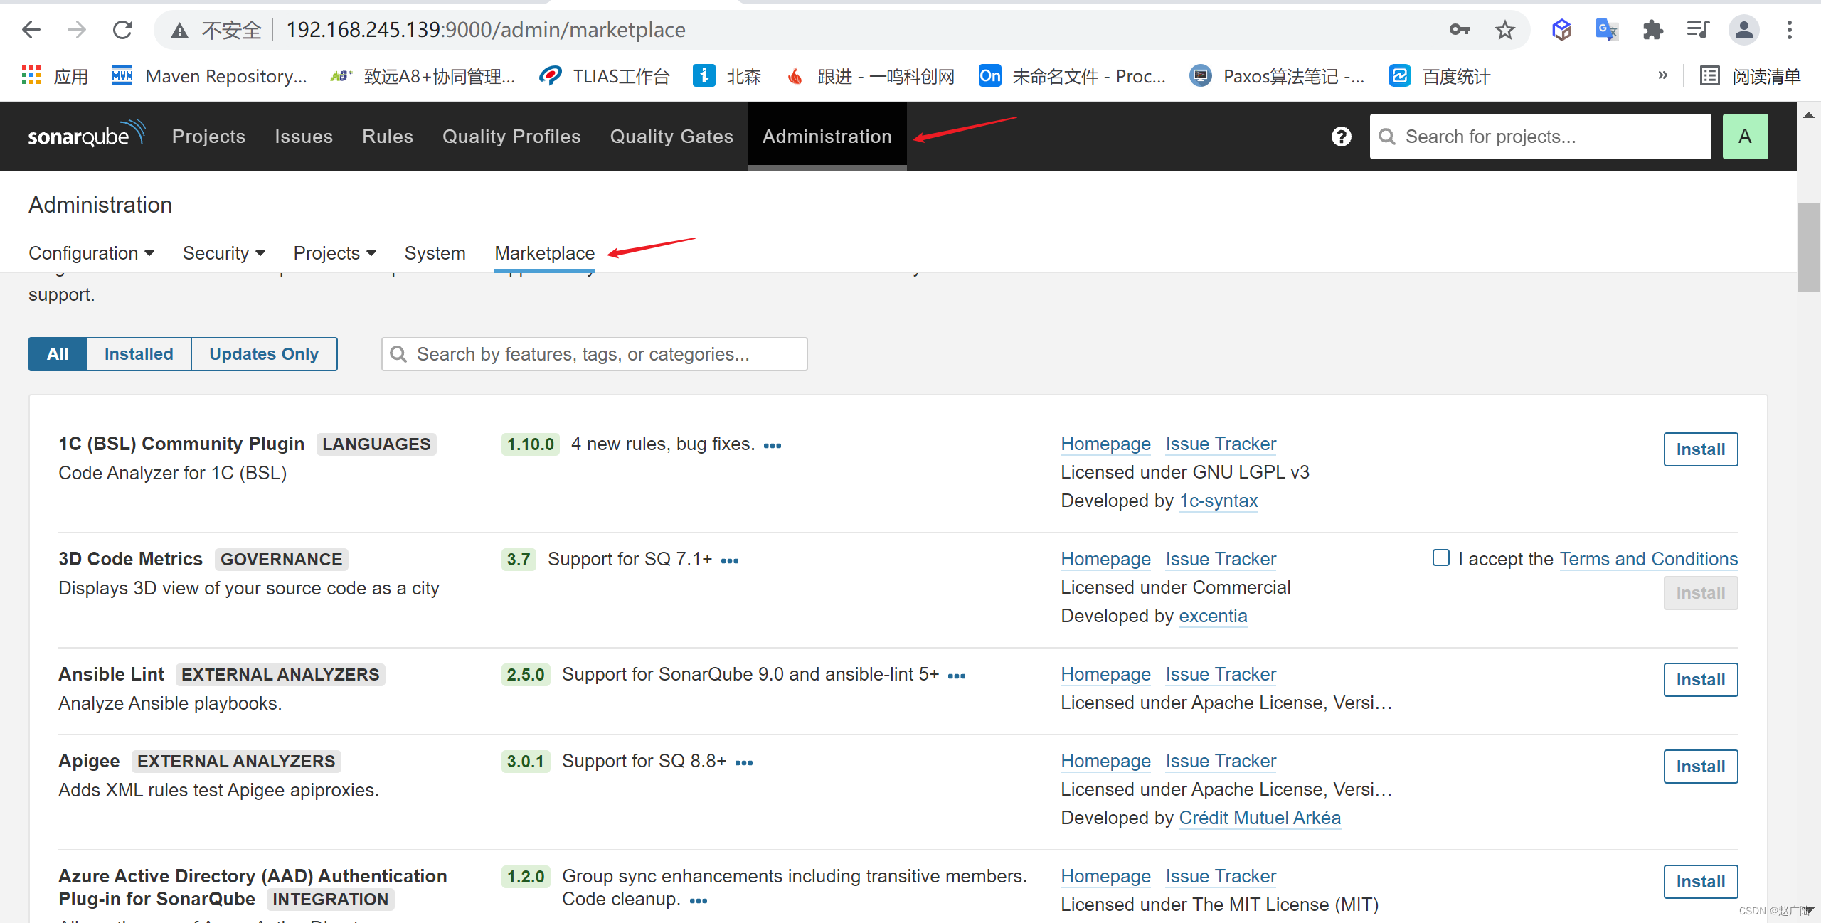Open the Terms and Conditions link
Viewport: 1821px width, 923px height.
1648,559
